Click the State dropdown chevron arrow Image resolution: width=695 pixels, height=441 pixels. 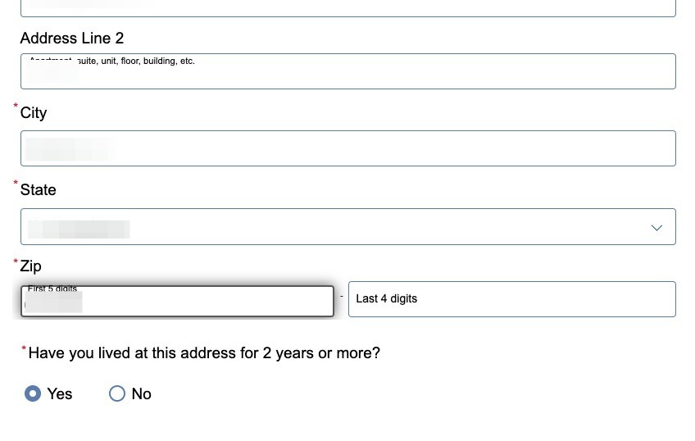pyautogui.click(x=656, y=227)
